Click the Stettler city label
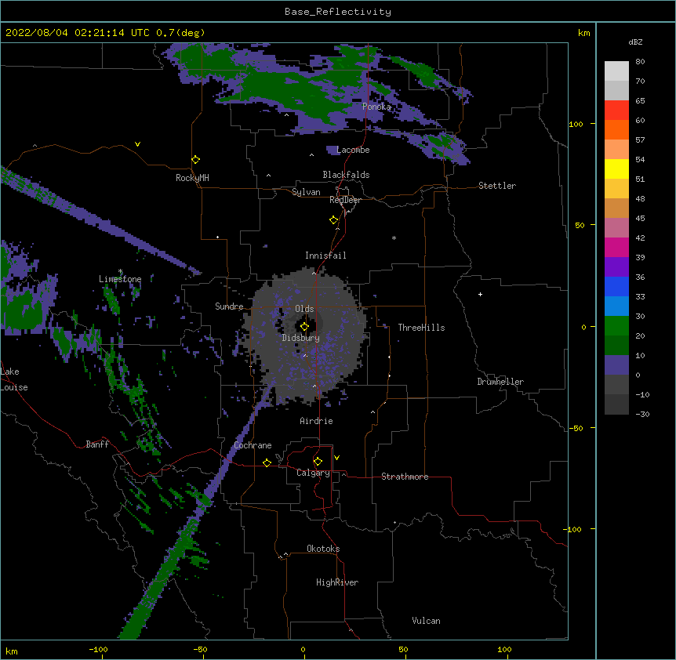 coord(497,186)
